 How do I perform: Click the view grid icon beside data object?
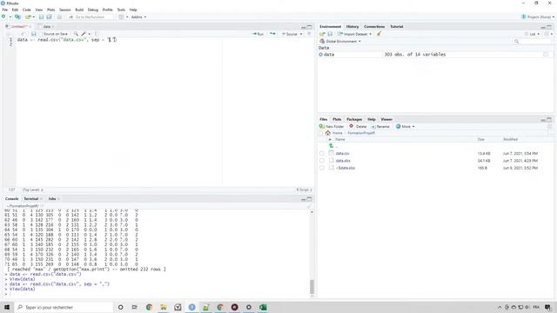point(546,54)
